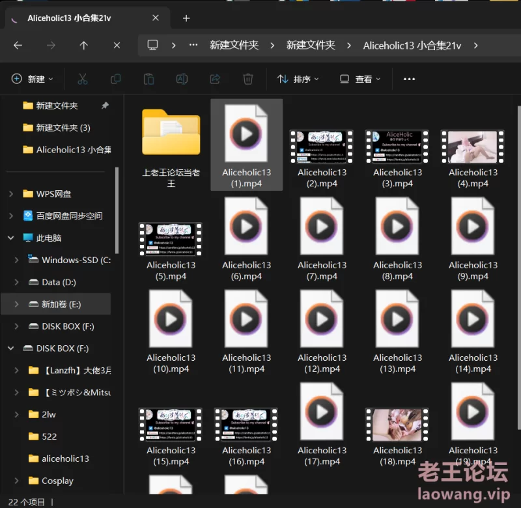Select Aliceholic13 (13).mp4 file
Screen dimensions: 521x508
click(x=397, y=332)
